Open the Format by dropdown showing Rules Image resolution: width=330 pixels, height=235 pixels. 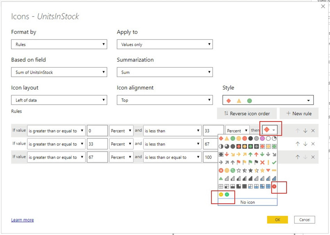pos(59,44)
